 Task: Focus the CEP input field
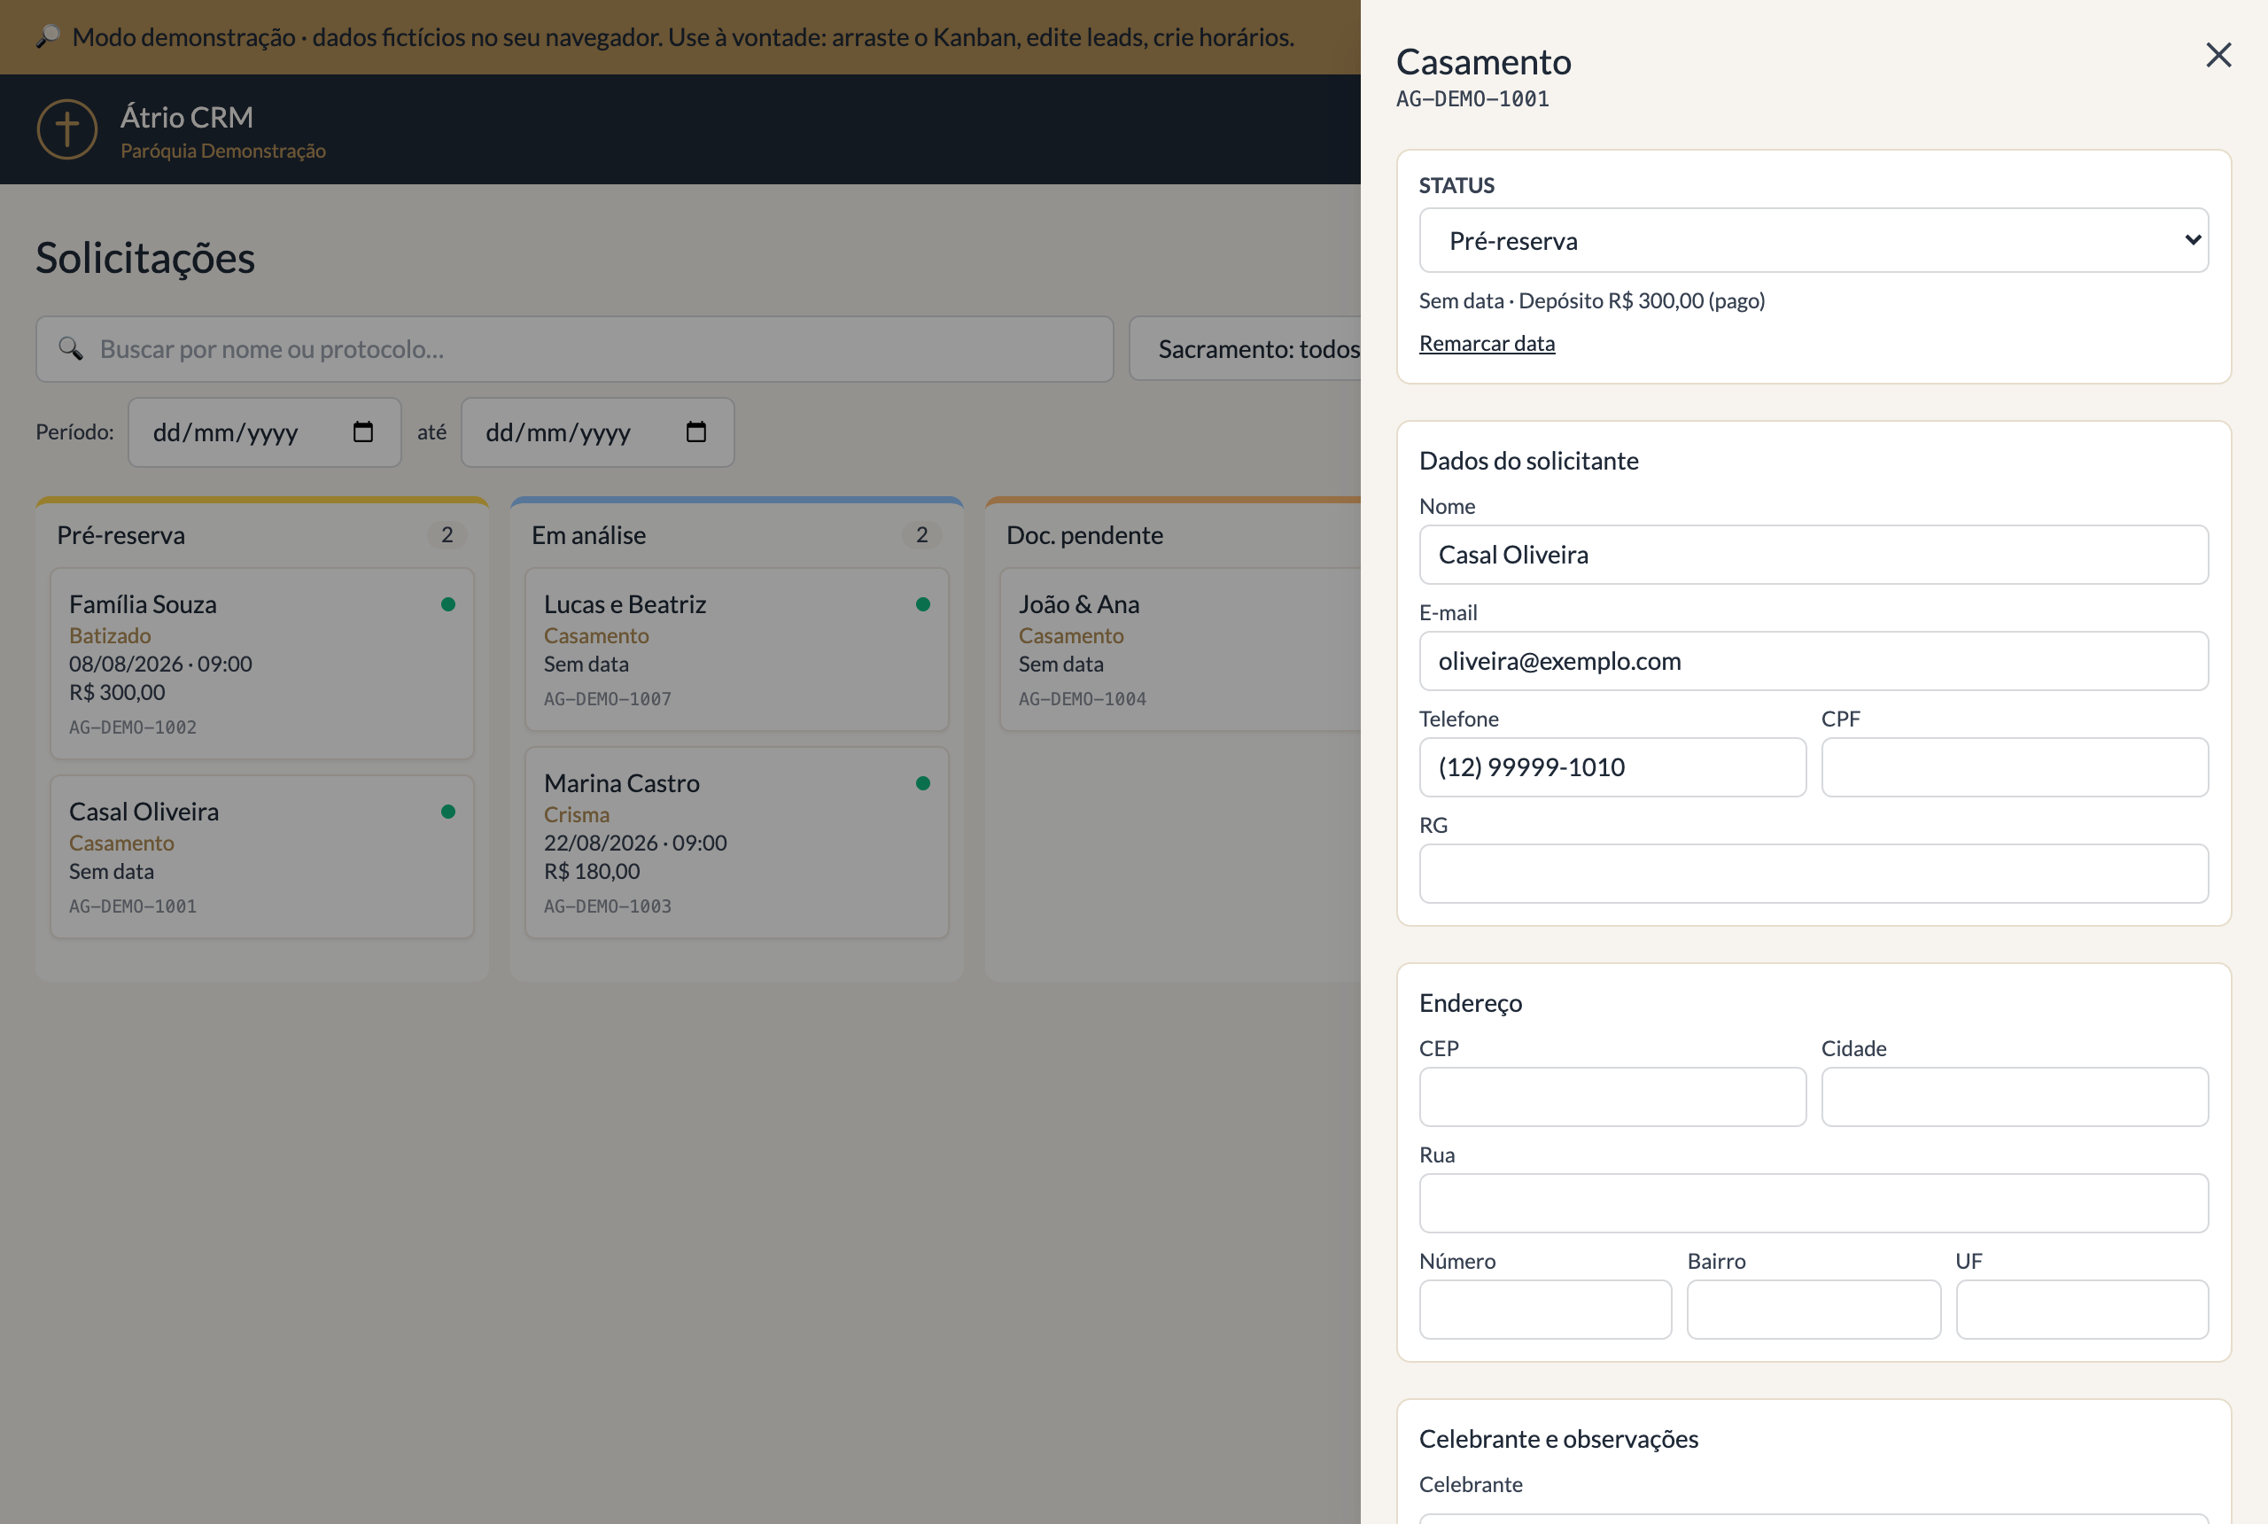[1612, 1096]
